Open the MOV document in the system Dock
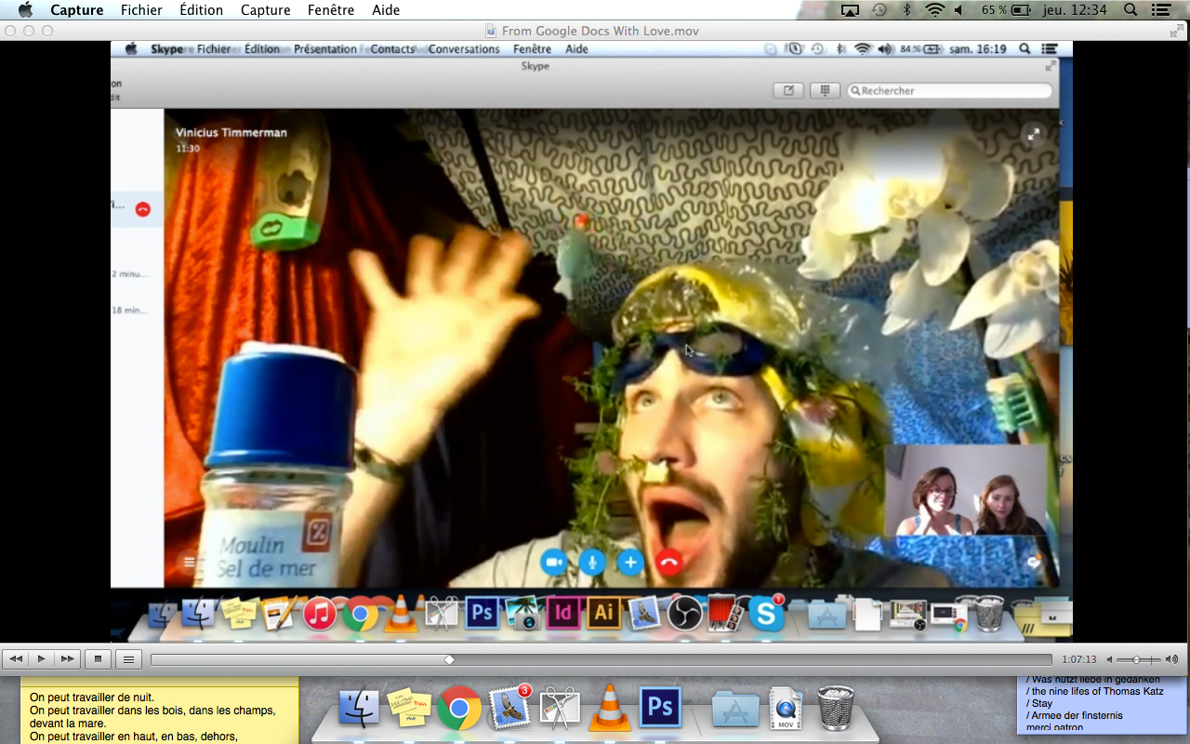 pos(786,709)
